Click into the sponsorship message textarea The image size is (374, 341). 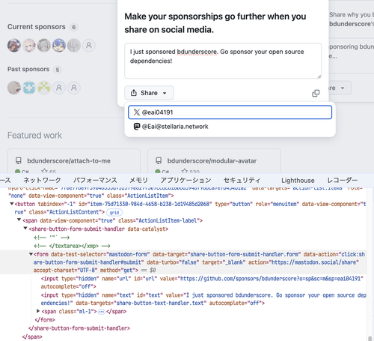click(x=223, y=61)
